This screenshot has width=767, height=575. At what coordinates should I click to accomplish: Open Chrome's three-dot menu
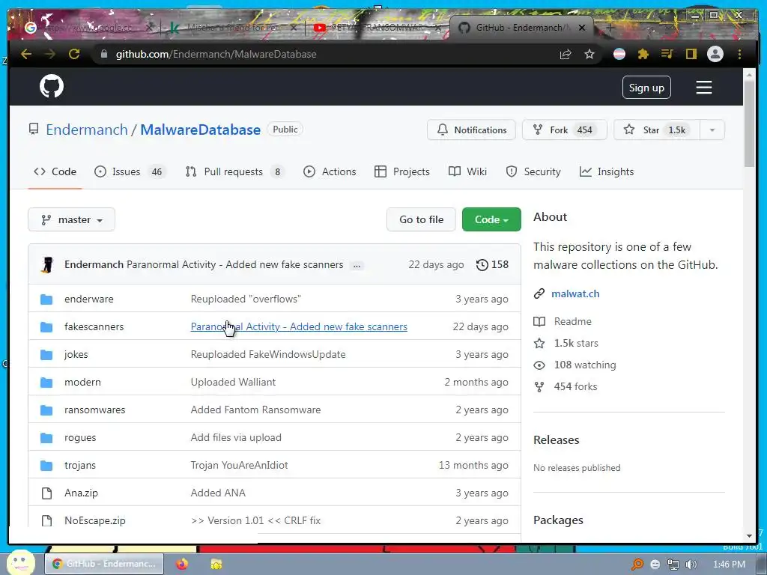click(739, 54)
